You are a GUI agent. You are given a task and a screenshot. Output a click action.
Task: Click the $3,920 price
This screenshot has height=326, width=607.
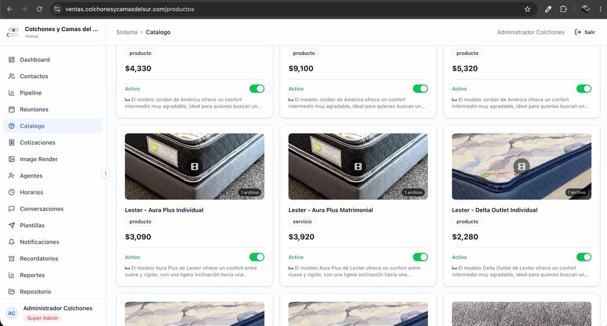click(302, 237)
